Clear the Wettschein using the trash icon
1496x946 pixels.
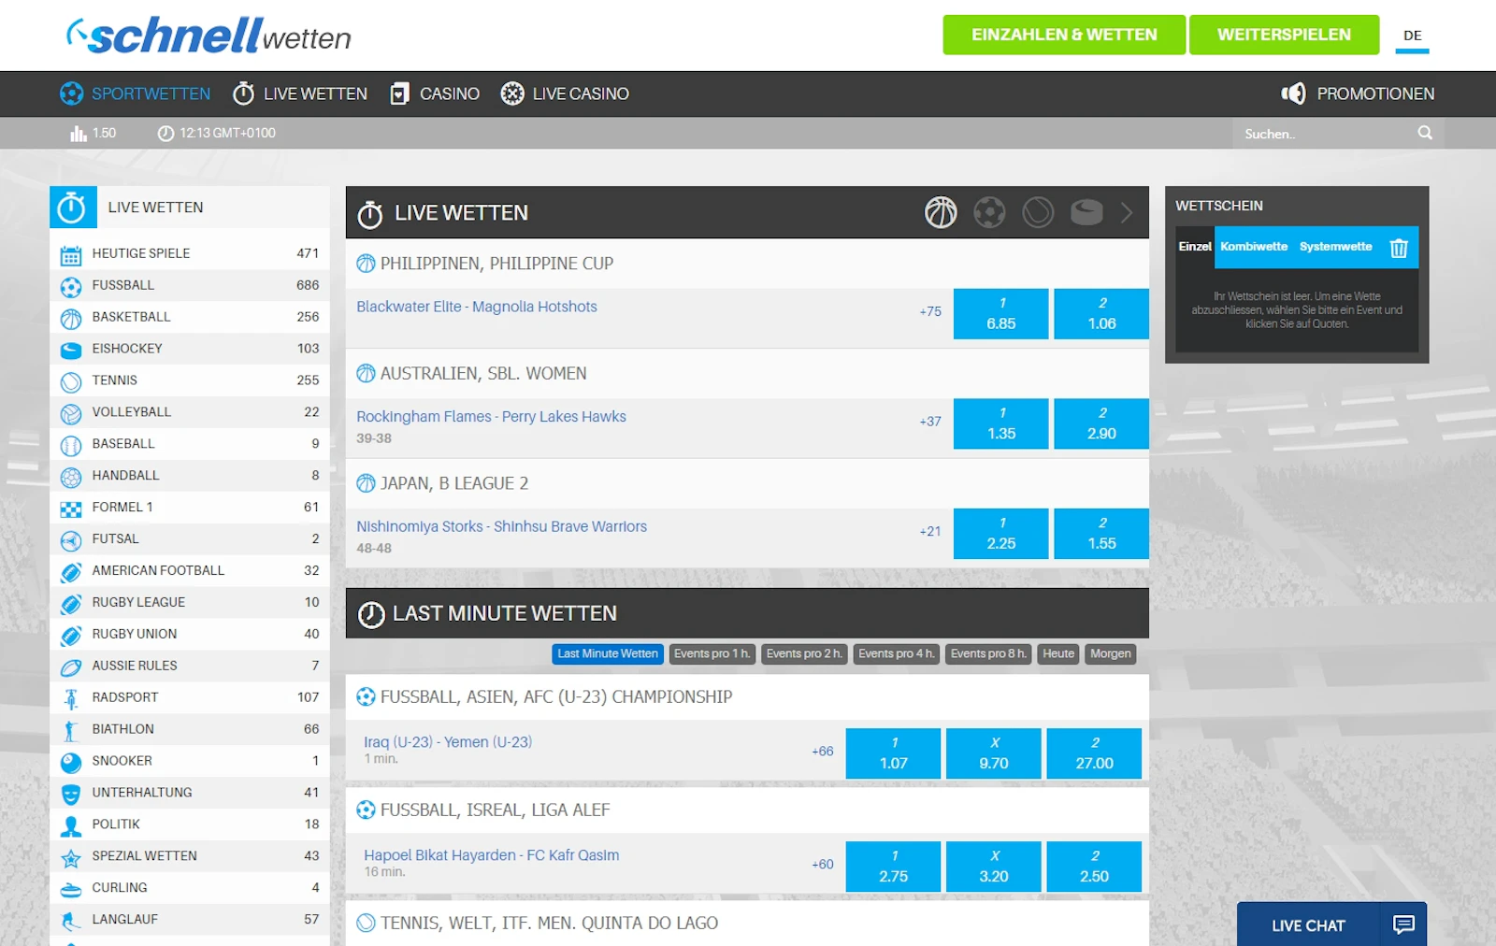(x=1399, y=247)
